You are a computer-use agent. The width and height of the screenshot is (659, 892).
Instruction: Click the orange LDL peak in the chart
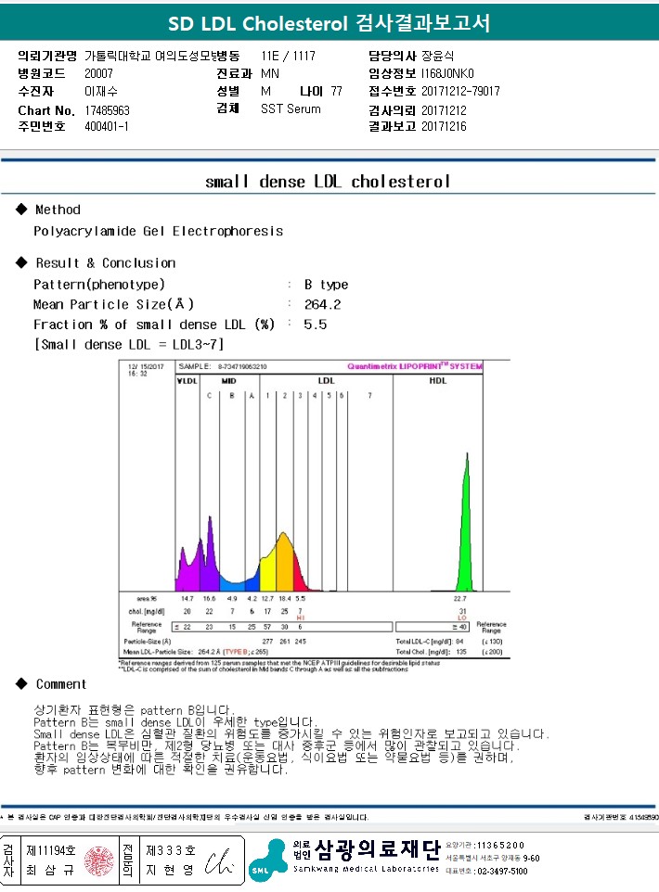[285, 563]
